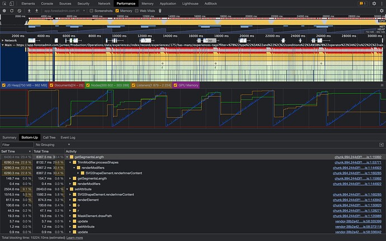This screenshot has height=241, width=386.
Task: Toggle the GPU Memory counter checkbox
Action: (x=176, y=85)
